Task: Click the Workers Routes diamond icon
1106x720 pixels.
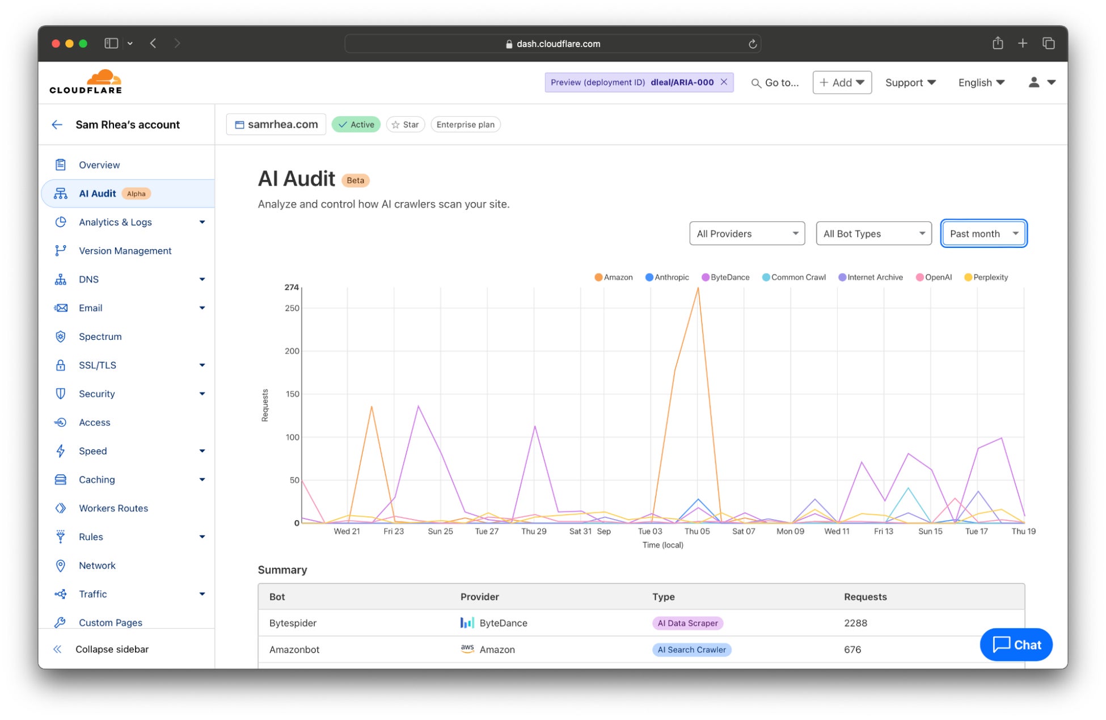Action: [61, 508]
